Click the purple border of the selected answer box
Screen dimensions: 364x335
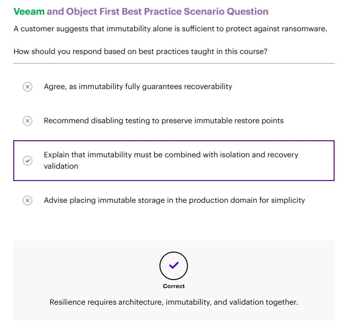(174, 141)
